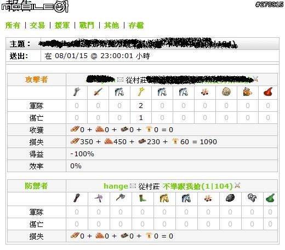Click the total loss value 1090
The height and width of the screenshot is (250, 285).
point(208,142)
